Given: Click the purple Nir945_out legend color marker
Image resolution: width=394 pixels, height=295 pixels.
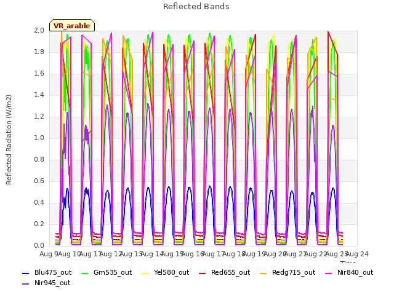Looking at the screenshot, I should tap(26, 284).
